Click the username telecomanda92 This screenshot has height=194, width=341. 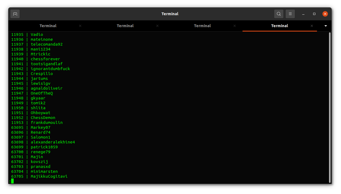[47, 44]
